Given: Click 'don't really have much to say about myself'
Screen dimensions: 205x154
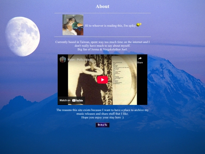Looking at the screenshot, I should pyautogui.click(x=102, y=46).
